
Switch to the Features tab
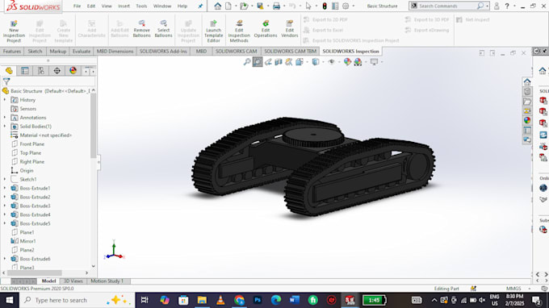click(12, 52)
